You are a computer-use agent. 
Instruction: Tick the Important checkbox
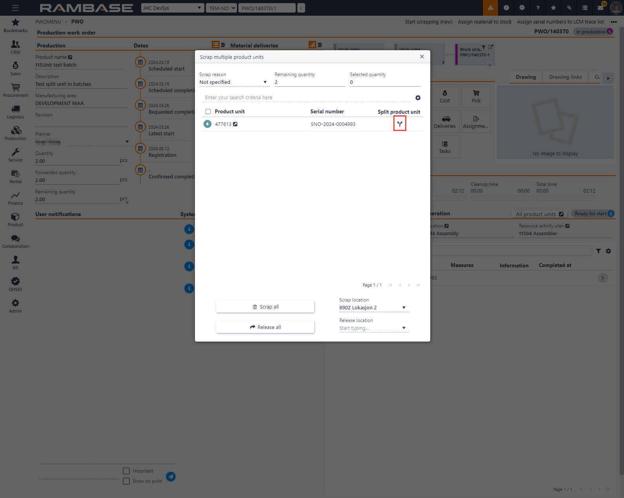pos(126,471)
